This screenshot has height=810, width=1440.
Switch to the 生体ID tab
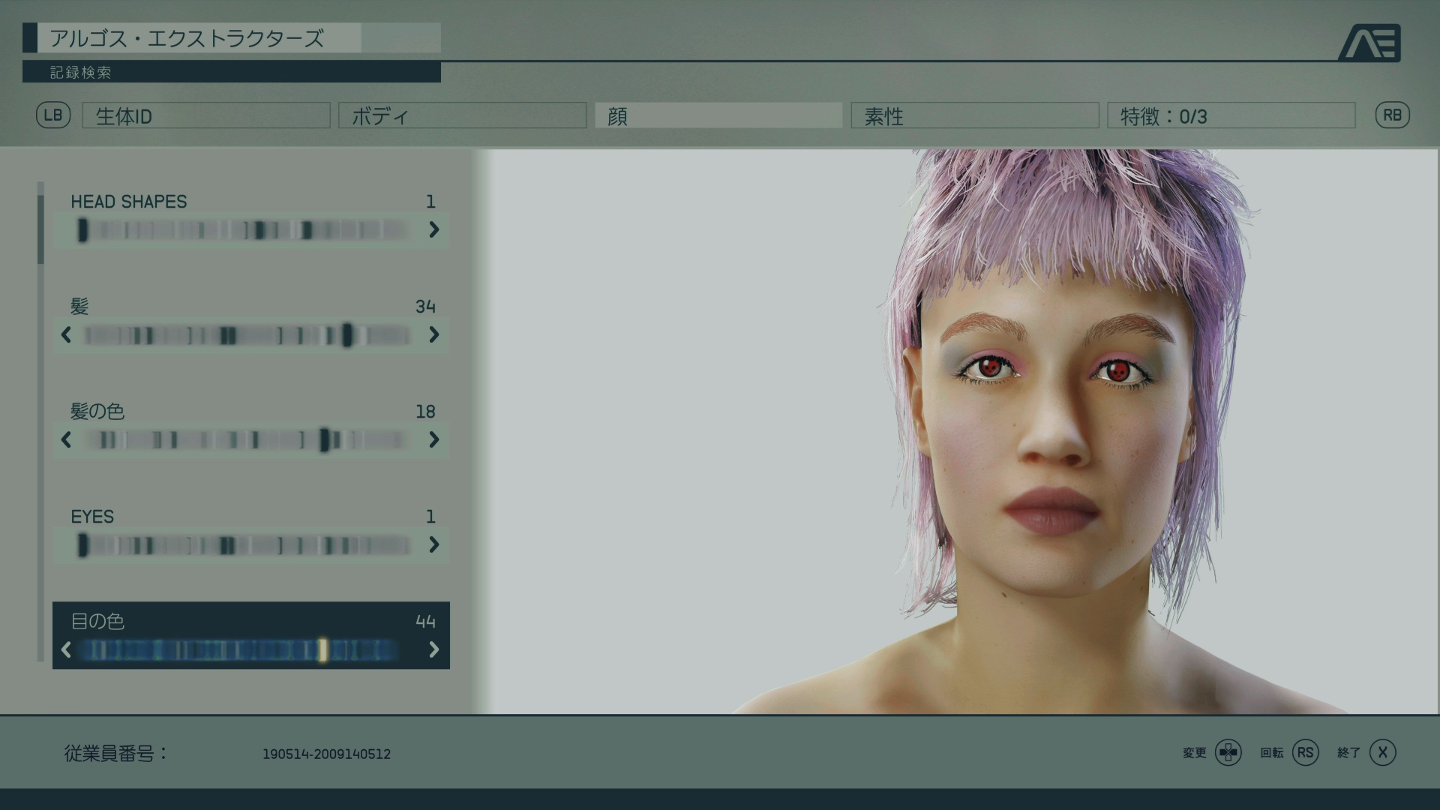pyautogui.click(x=206, y=116)
